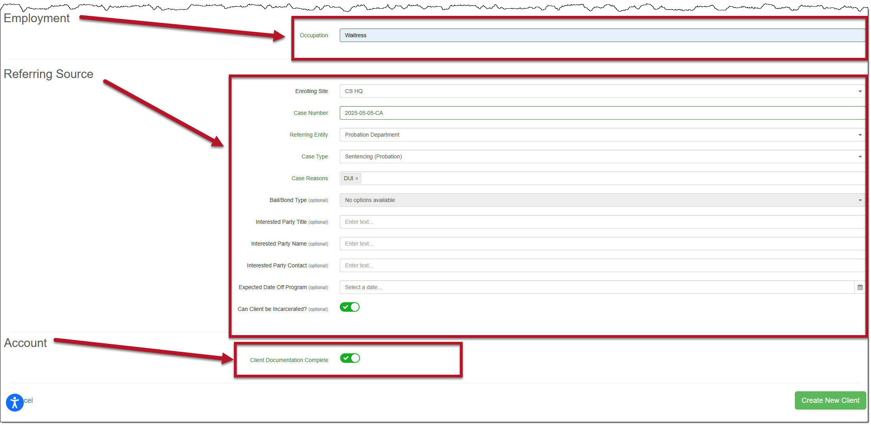Screen dimensions: 871x425
Task: Open the Referring Entity dropdown
Action: point(602,135)
